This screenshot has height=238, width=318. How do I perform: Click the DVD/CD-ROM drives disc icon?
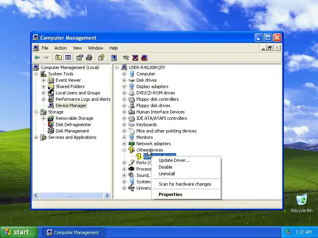point(132,93)
